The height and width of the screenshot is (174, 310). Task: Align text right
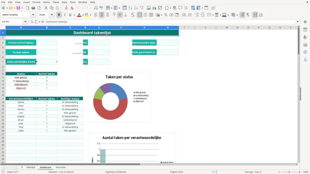pos(107,15)
